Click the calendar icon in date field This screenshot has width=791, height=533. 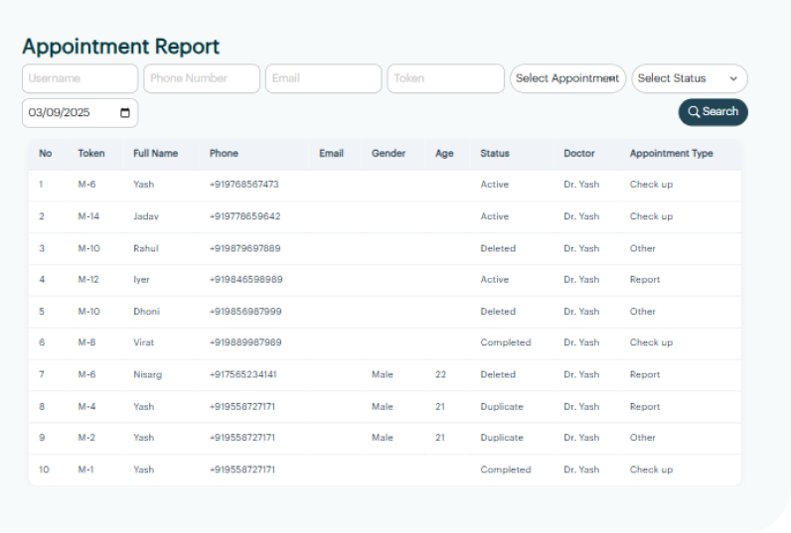click(x=125, y=113)
